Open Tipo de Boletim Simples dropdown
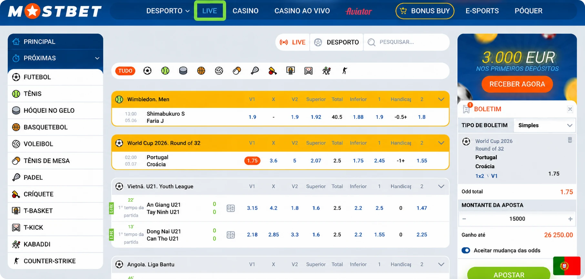Image resolution: width=585 pixels, height=279 pixels. point(545,125)
